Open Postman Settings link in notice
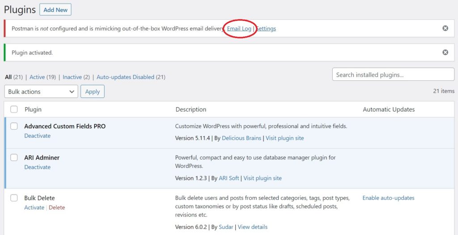 (x=266, y=29)
